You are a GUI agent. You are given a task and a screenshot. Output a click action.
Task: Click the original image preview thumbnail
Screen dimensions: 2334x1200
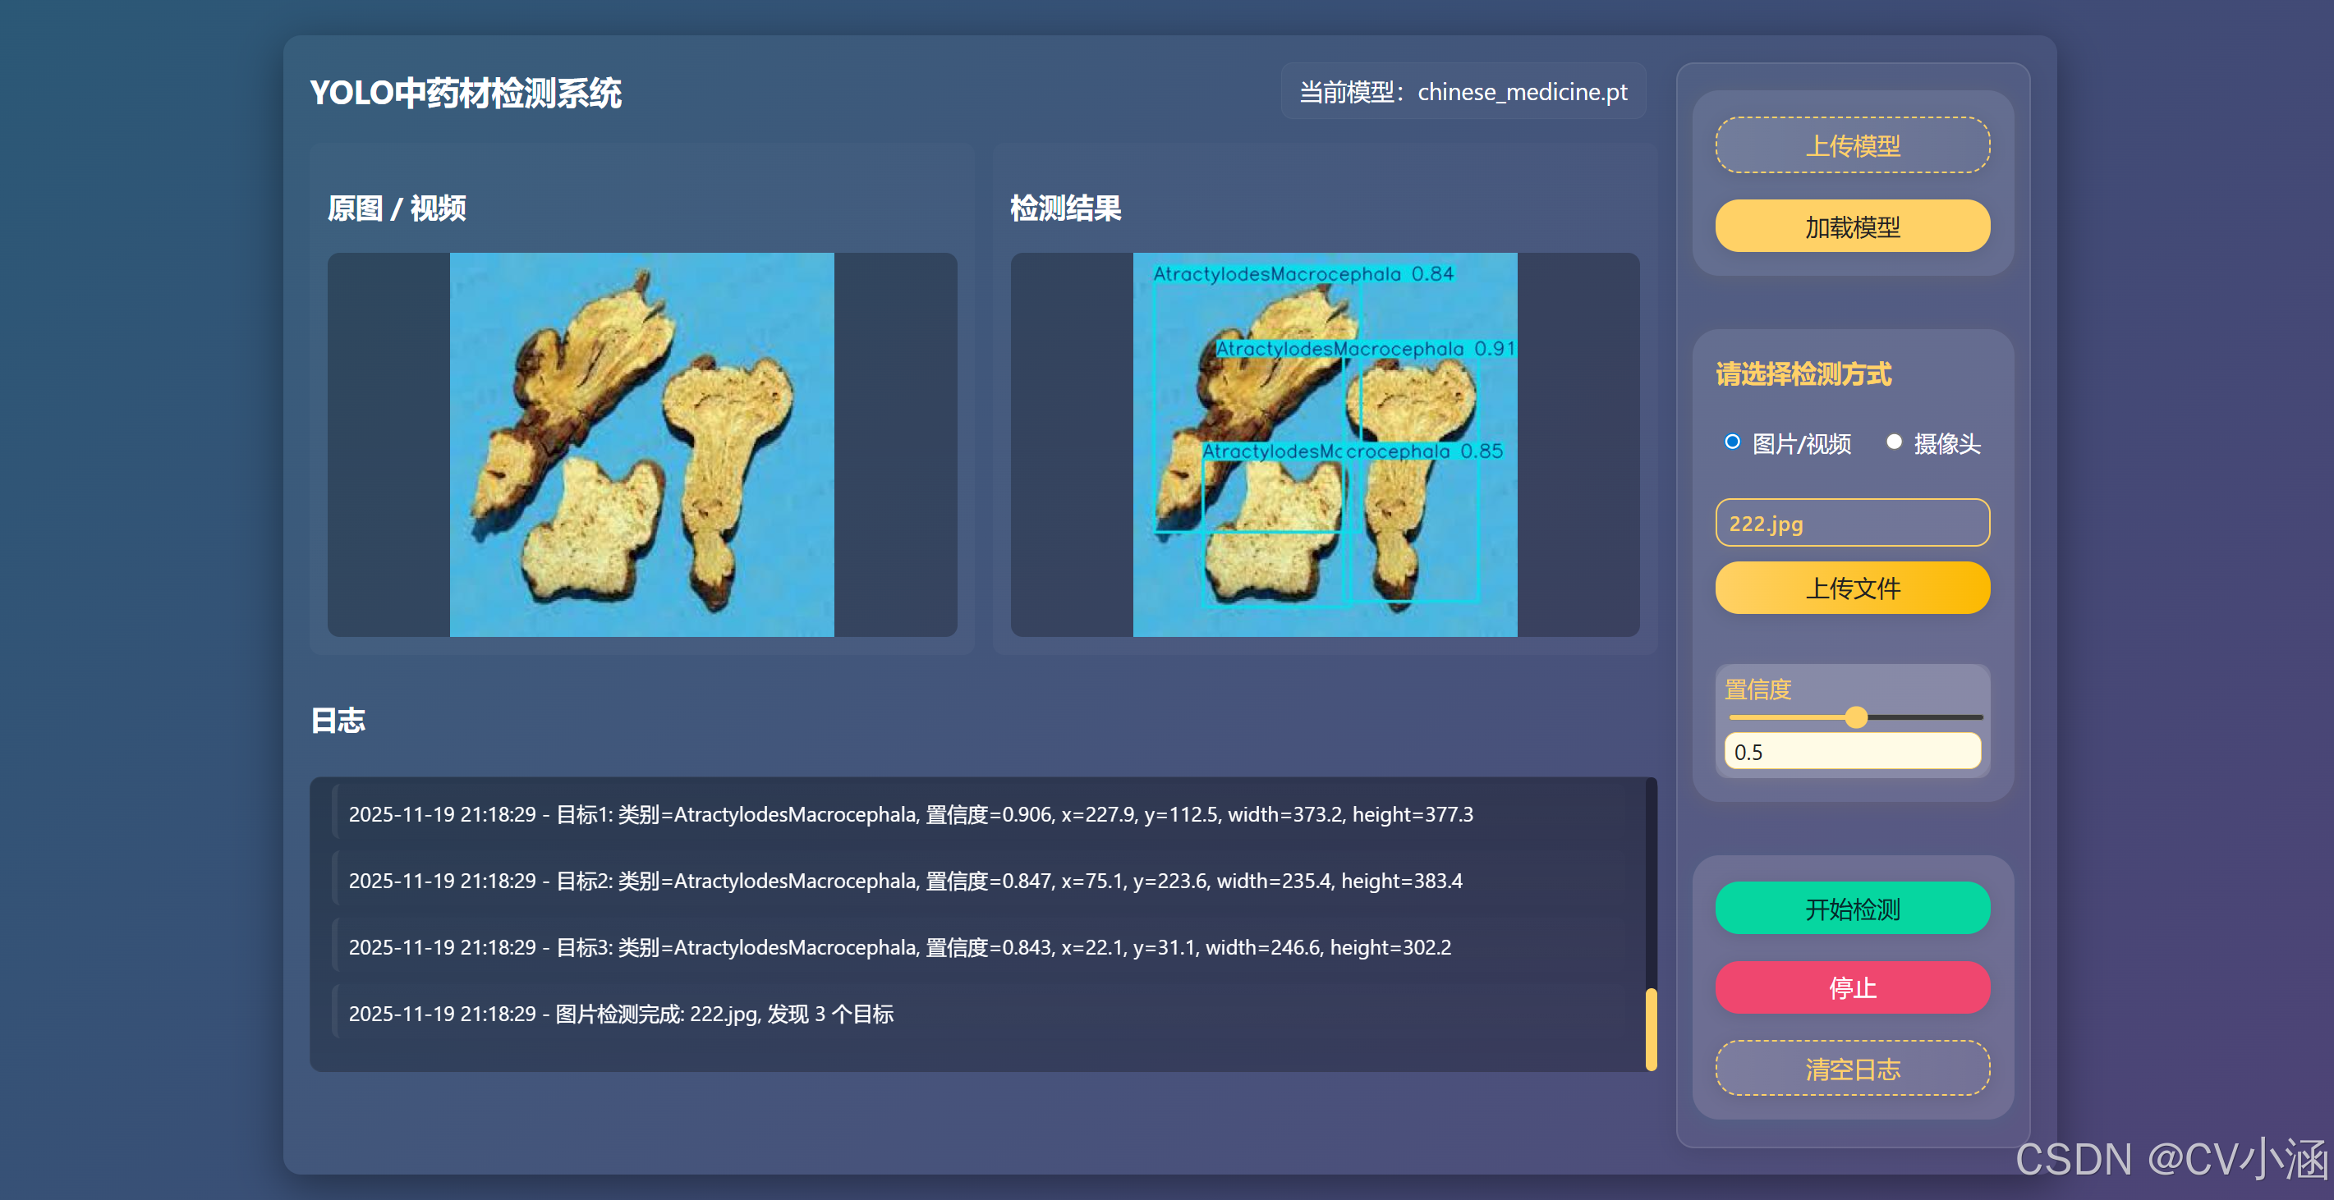[x=641, y=445]
